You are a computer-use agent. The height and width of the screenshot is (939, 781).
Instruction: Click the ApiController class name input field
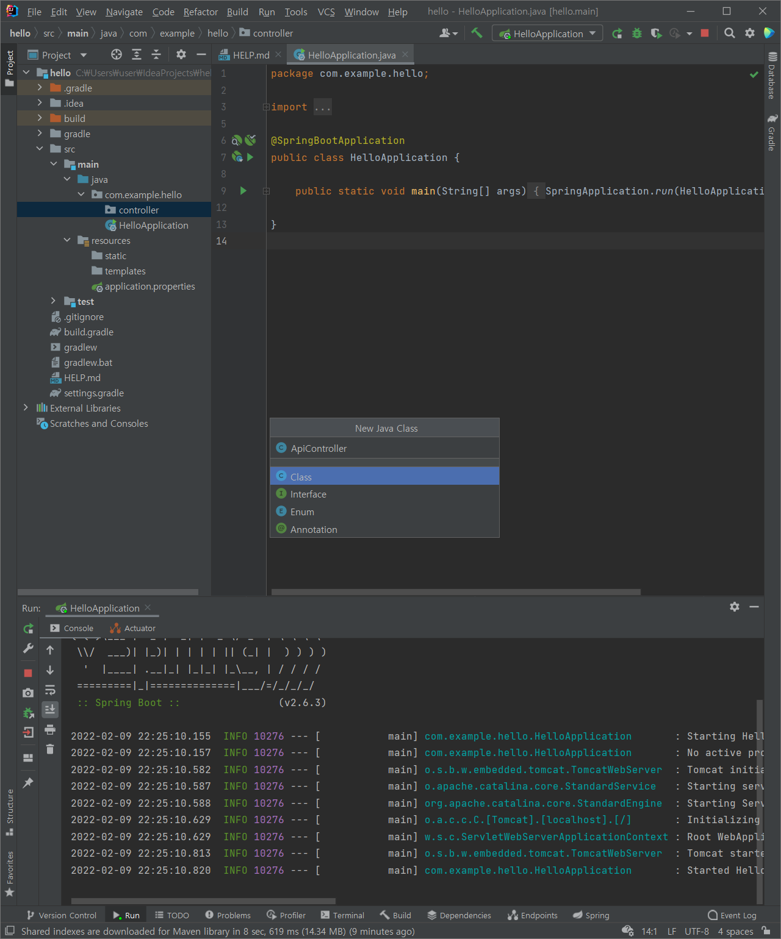384,448
